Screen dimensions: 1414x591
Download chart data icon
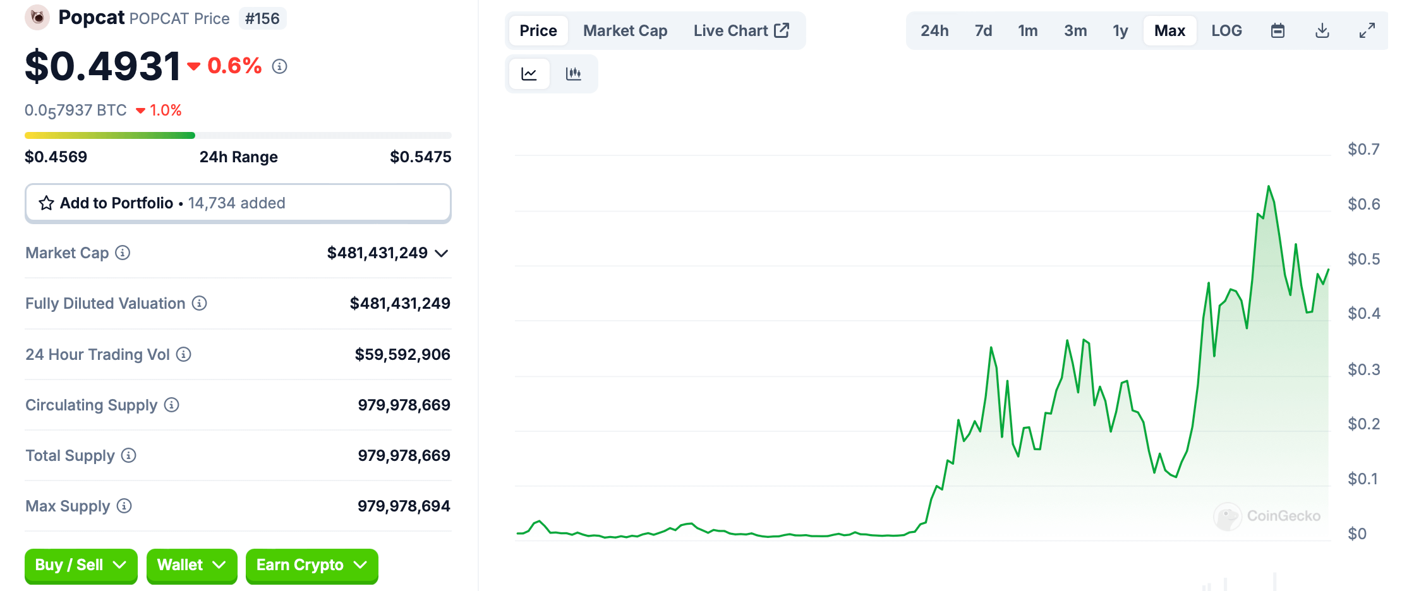point(1322,30)
